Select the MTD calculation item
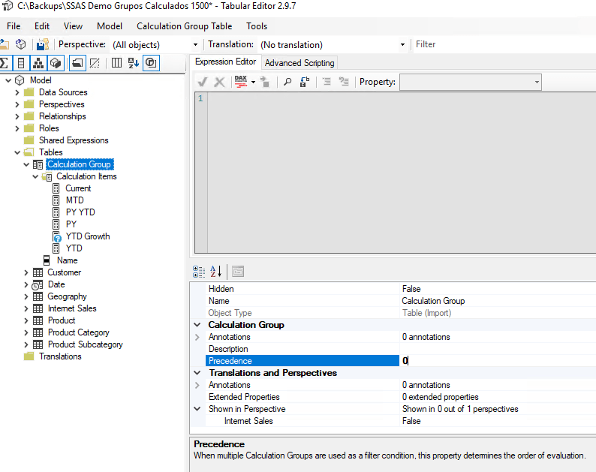 pos(74,200)
